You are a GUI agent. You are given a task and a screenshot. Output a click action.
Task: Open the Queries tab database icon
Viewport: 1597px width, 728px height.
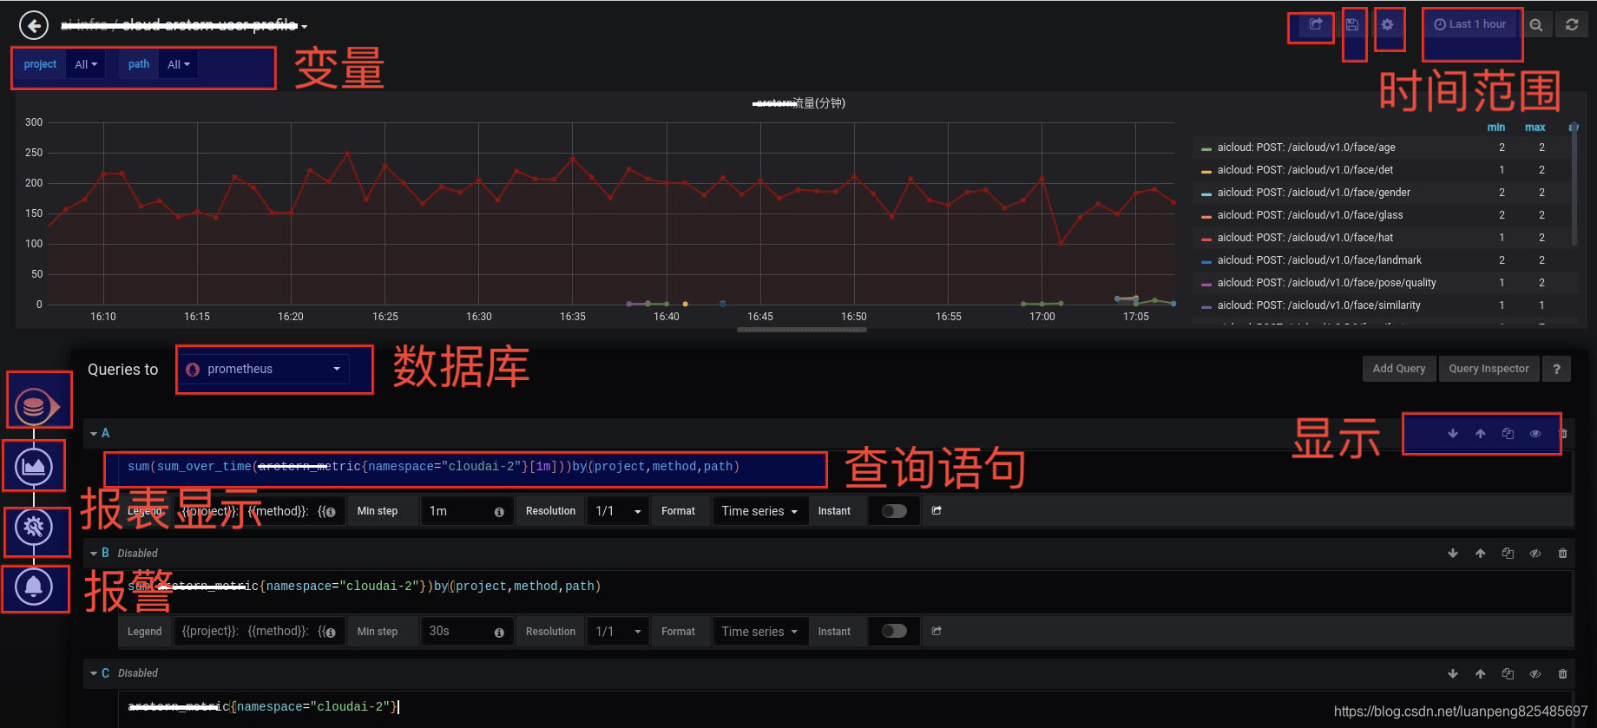point(34,405)
